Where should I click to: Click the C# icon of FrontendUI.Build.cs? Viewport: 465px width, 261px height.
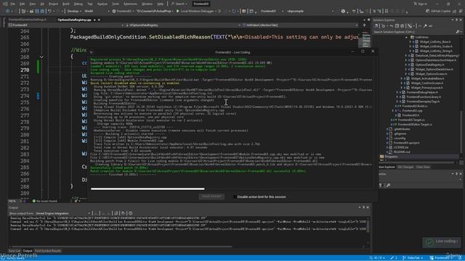pos(399,106)
